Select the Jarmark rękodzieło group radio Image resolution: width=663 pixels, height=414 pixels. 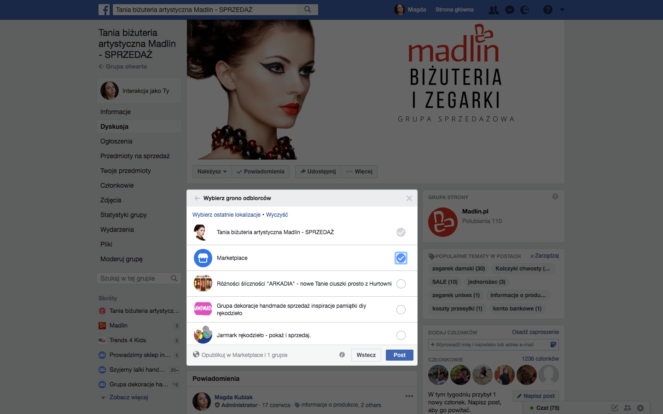[401, 335]
